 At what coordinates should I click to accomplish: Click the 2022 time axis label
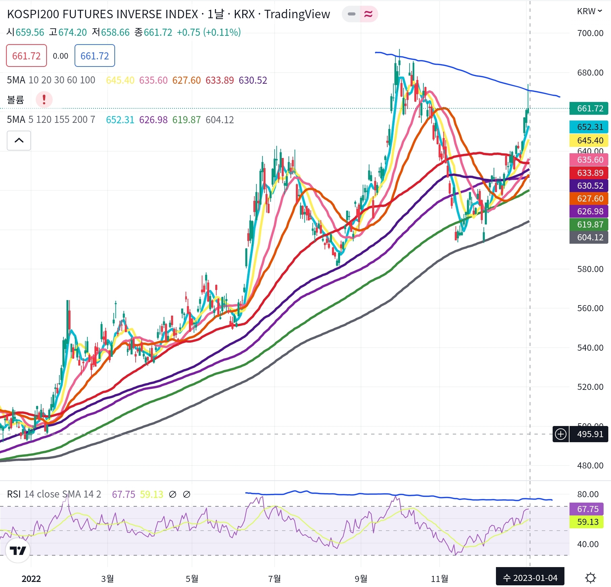point(31,579)
